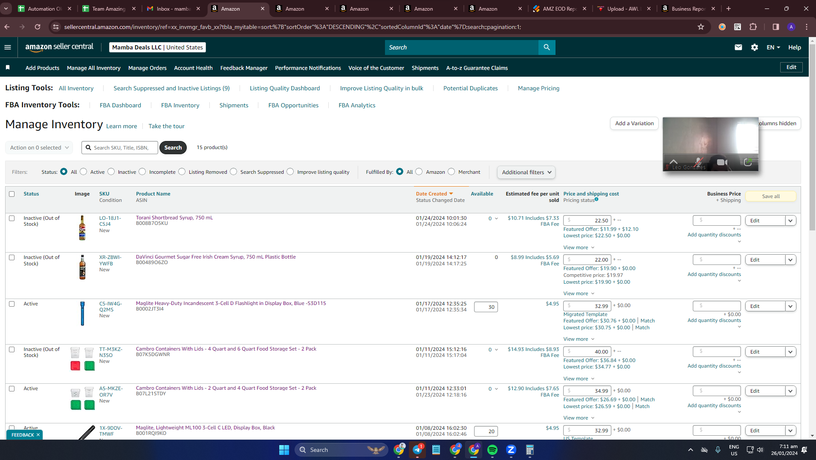Open a new browser tab

729,9
